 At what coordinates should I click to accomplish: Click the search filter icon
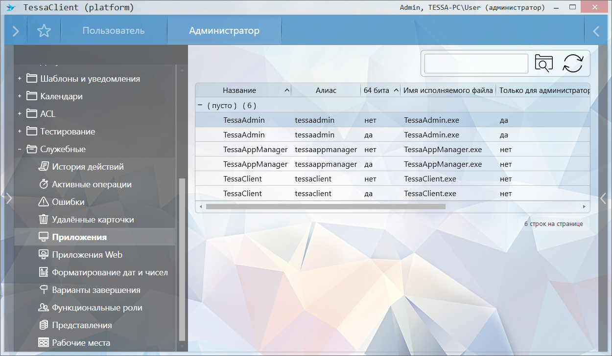tap(543, 64)
